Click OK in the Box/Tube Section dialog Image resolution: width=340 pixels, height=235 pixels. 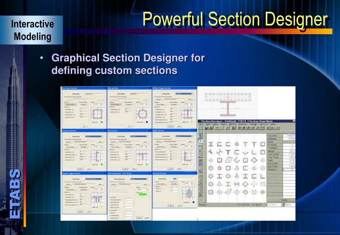[x=84, y=126]
